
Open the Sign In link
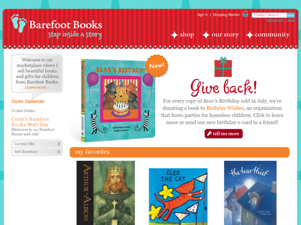[x=202, y=15]
